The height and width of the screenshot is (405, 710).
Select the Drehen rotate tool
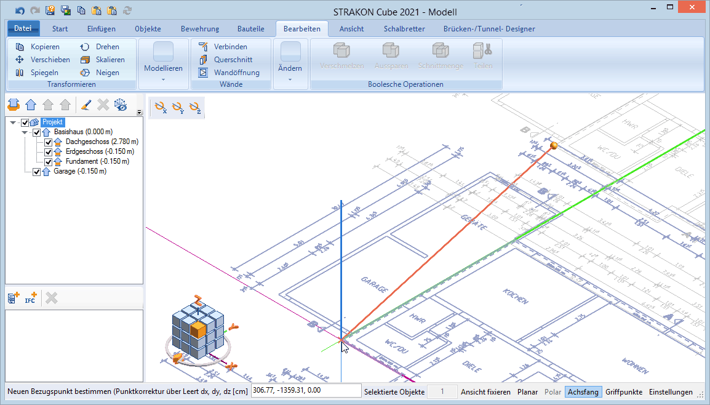pyautogui.click(x=100, y=47)
